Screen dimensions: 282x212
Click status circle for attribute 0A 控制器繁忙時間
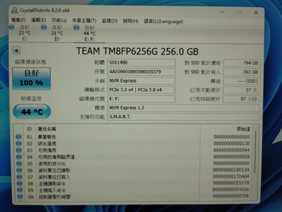coord(20,197)
